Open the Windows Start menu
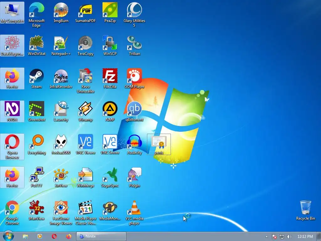This screenshot has width=321, height=241. click(8, 236)
